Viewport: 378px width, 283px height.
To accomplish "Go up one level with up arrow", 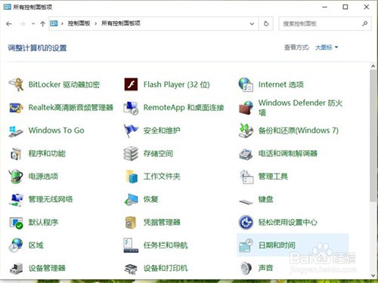I will 42,23.
